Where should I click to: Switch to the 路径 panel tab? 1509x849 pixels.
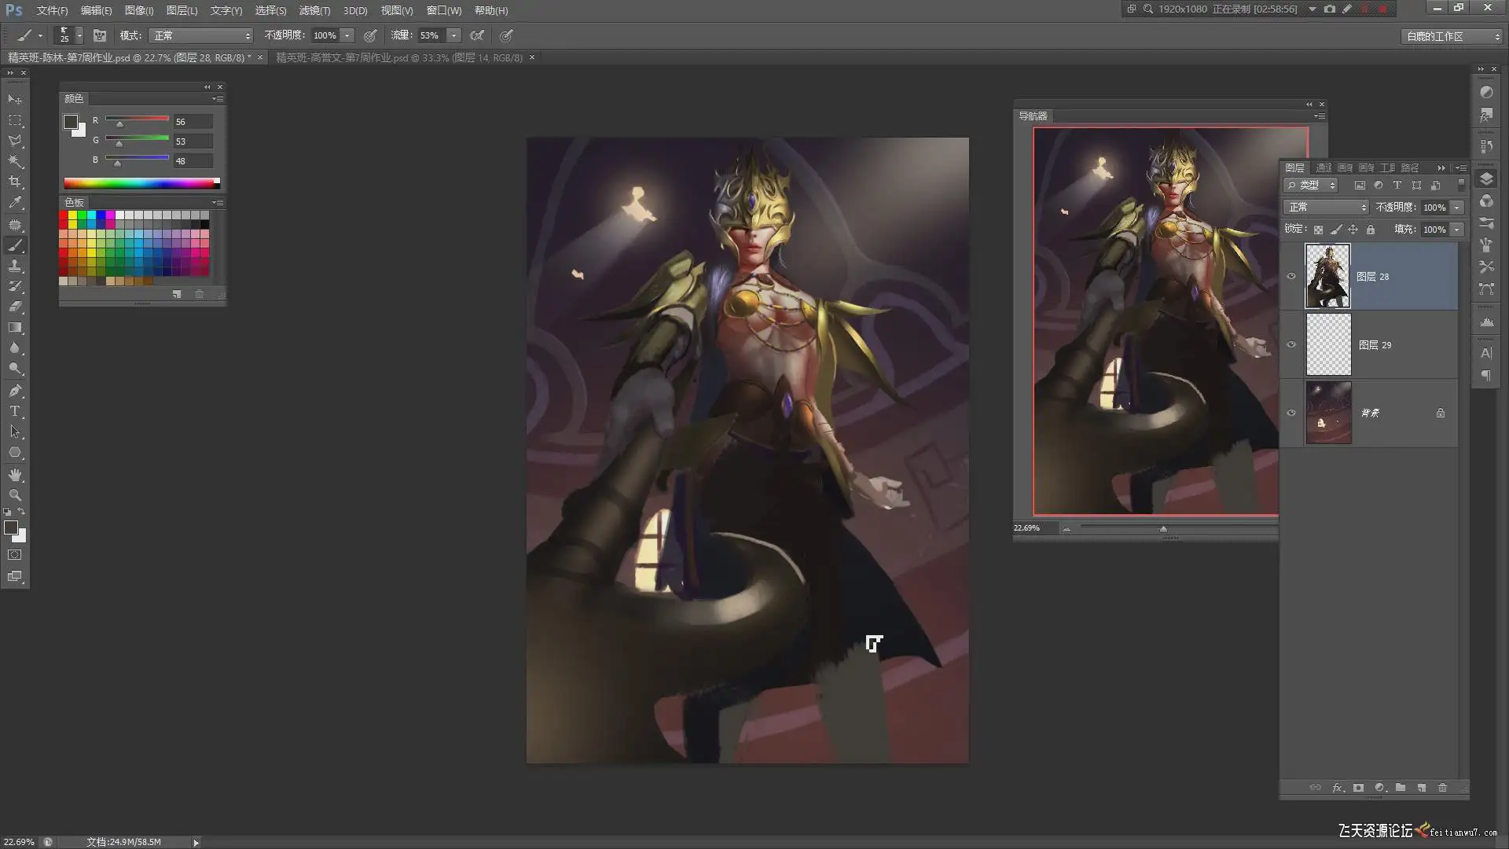[1410, 167]
